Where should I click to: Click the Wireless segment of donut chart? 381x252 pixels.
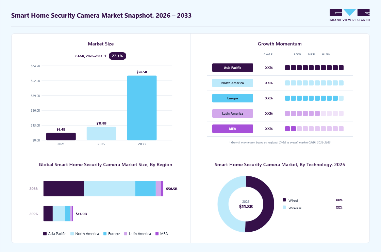(223, 204)
